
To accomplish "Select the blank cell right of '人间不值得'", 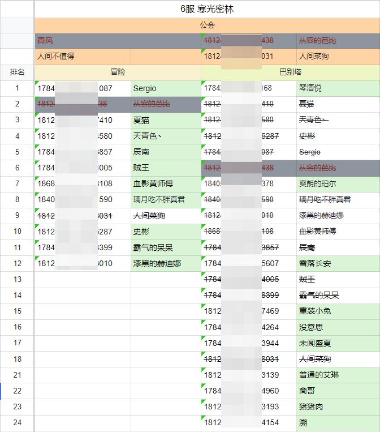I will [x=166, y=57].
